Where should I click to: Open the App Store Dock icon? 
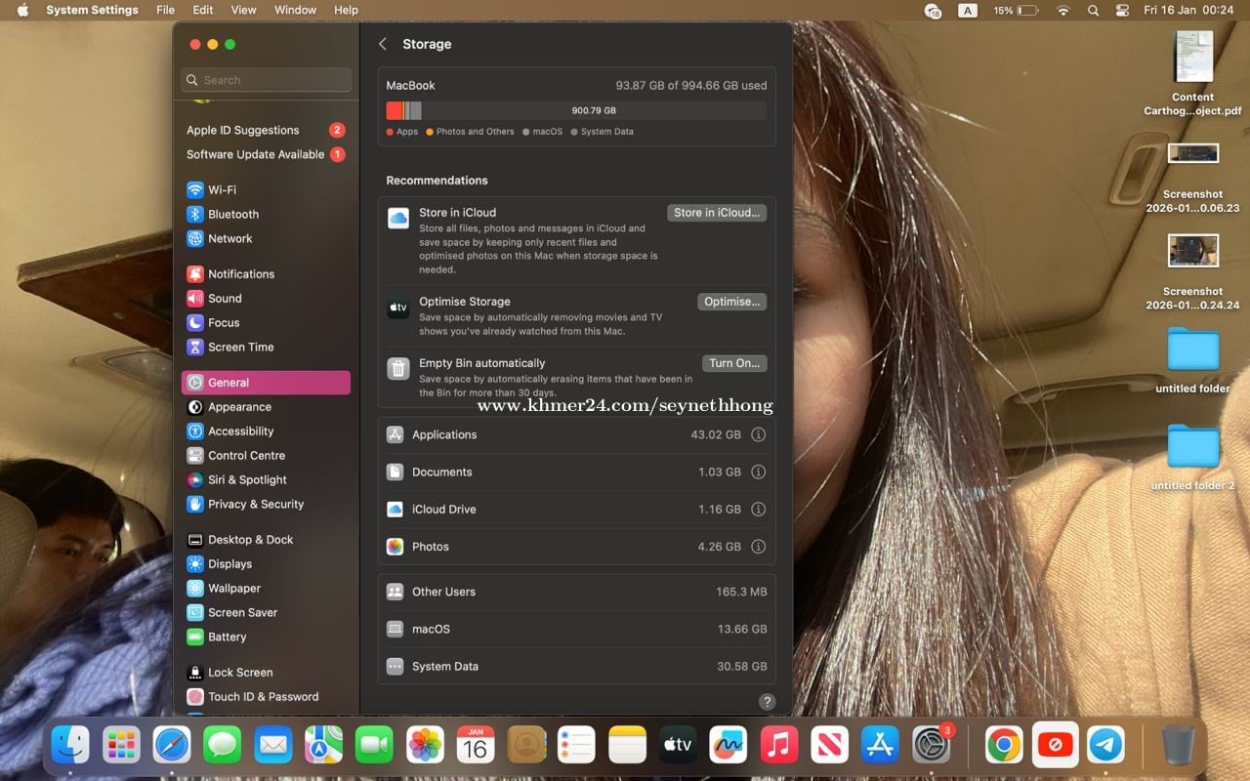880,745
